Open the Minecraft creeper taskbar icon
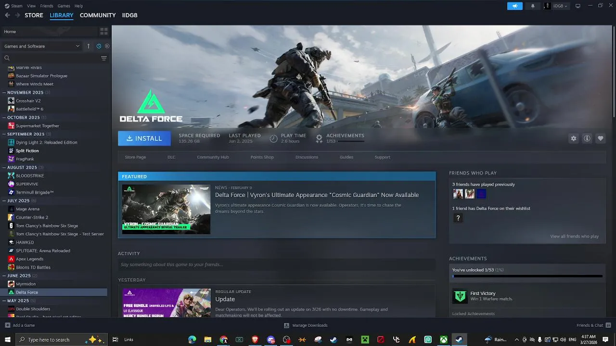The height and width of the screenshot is (346, 616). click(365, 339)
